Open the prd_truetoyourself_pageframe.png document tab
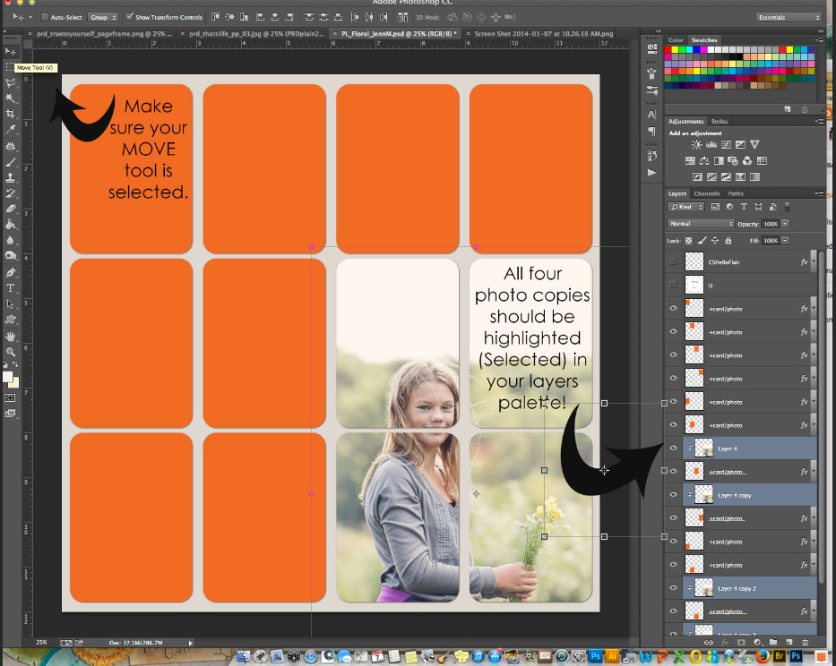Viewport: 836px width, 666px height. coord(99,33)
